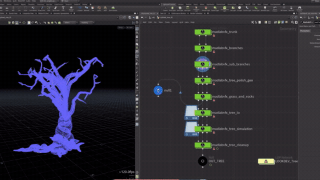Select the blue null1 node
The image size is (320, 180).
(x=158, y=90)
